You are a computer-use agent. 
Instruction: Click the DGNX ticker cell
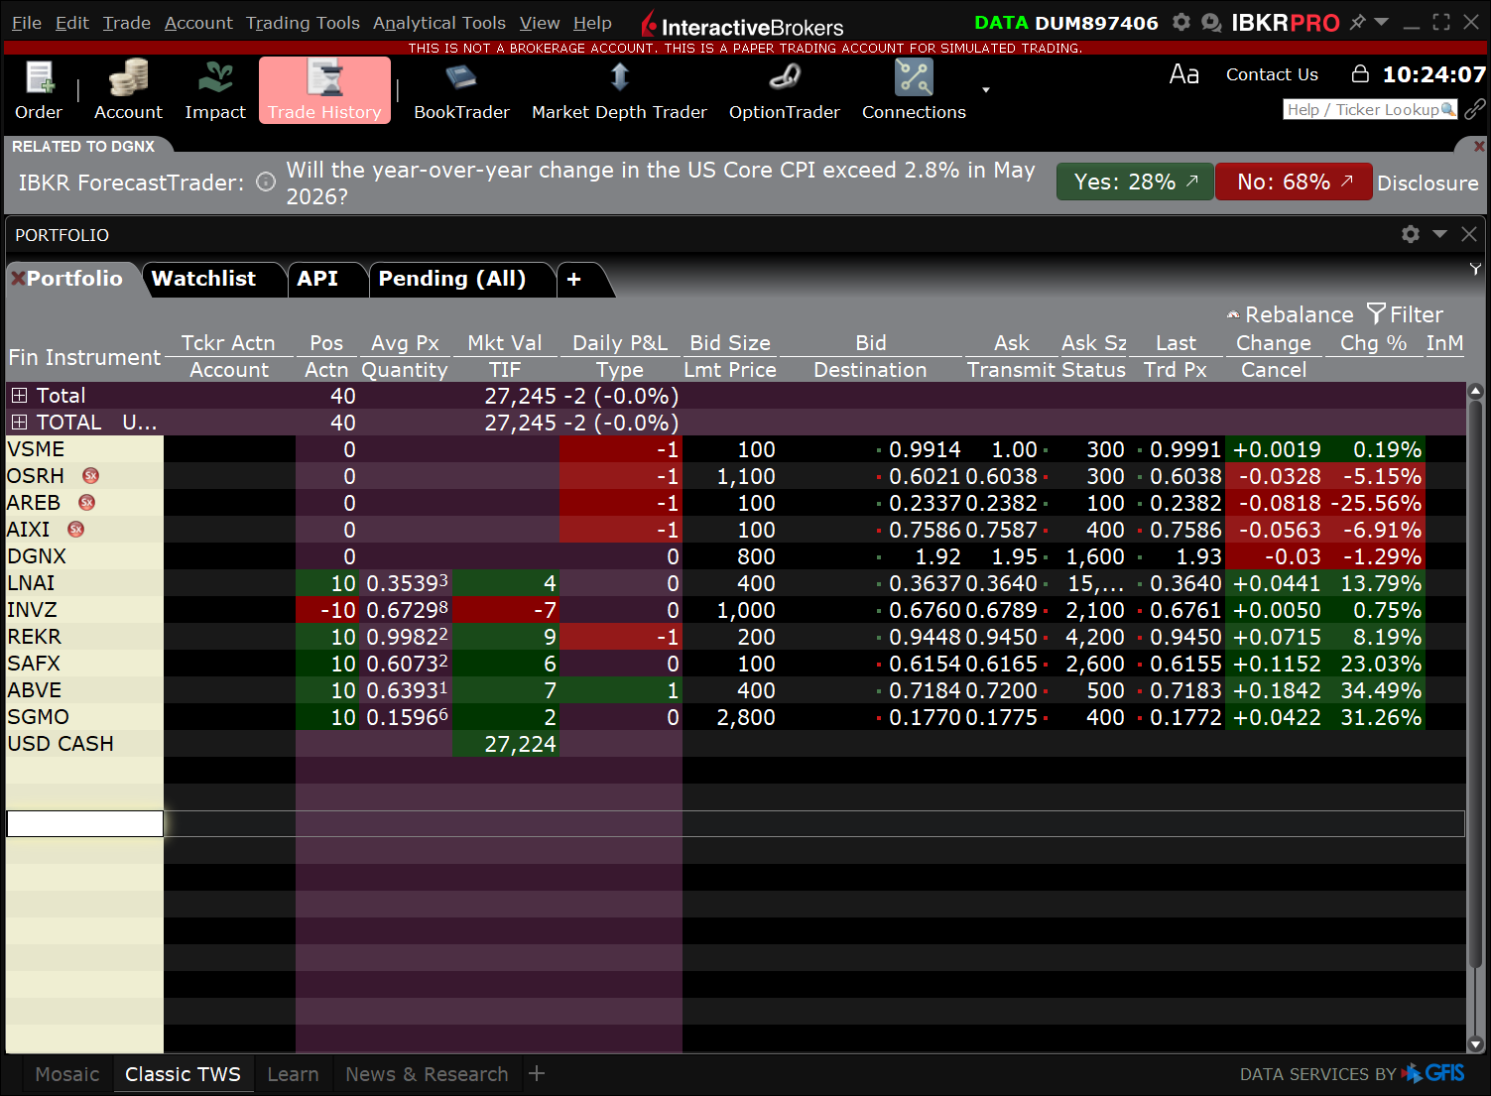(84, 556)
